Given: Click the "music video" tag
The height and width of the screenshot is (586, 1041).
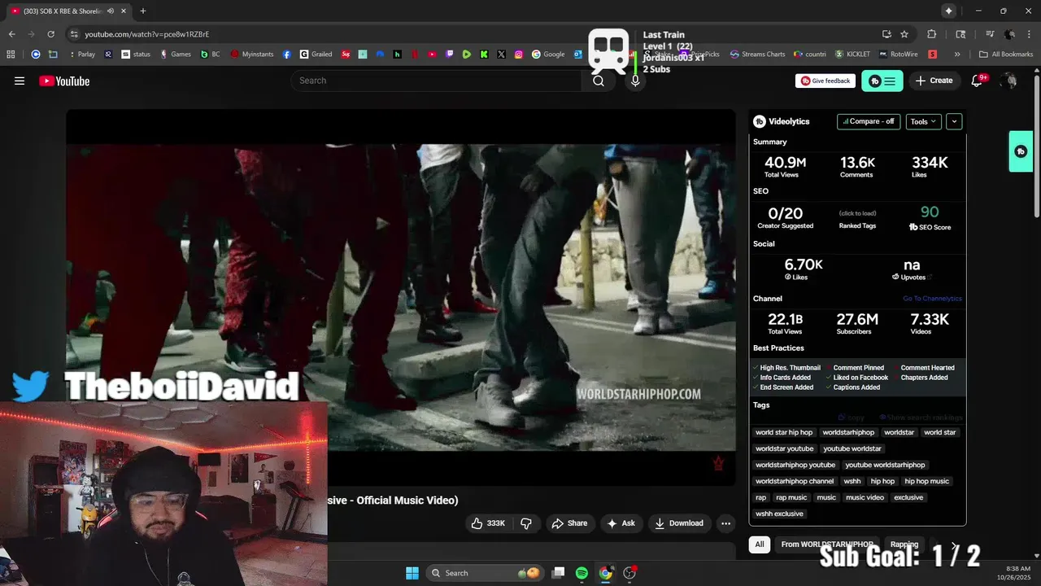Looking at the screenshot, I should pyautogui.click(x=865, y=497).
